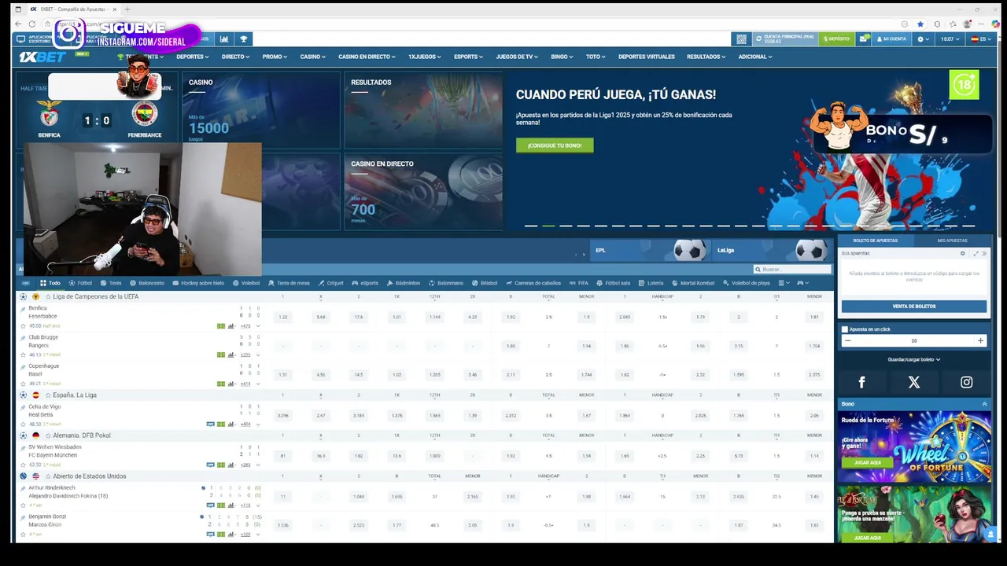Open the BINGO menu
The image size is (1007, 566).
(x=562, y=57)
